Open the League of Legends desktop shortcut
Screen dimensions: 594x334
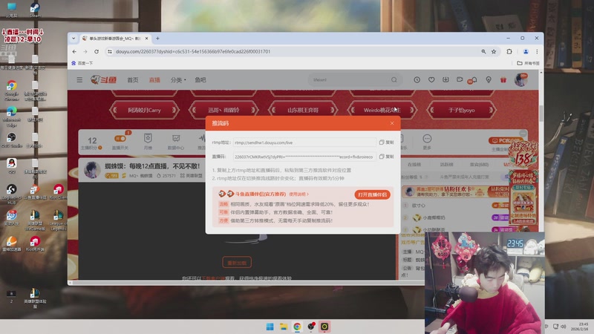[58, 220]
